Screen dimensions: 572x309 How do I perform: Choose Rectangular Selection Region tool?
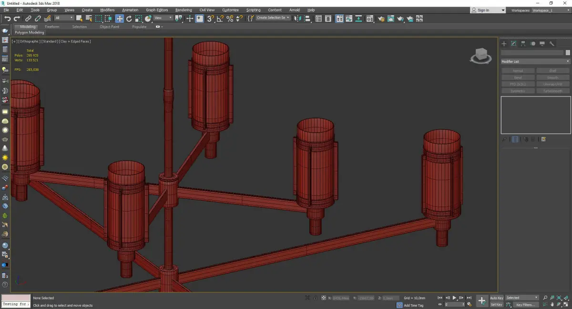click(x=99, y=19)
